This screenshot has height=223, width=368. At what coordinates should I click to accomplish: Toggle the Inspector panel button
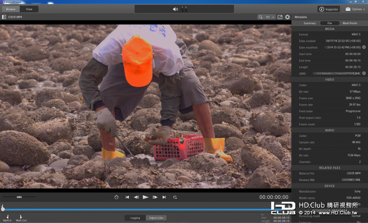tap(329, 9)
